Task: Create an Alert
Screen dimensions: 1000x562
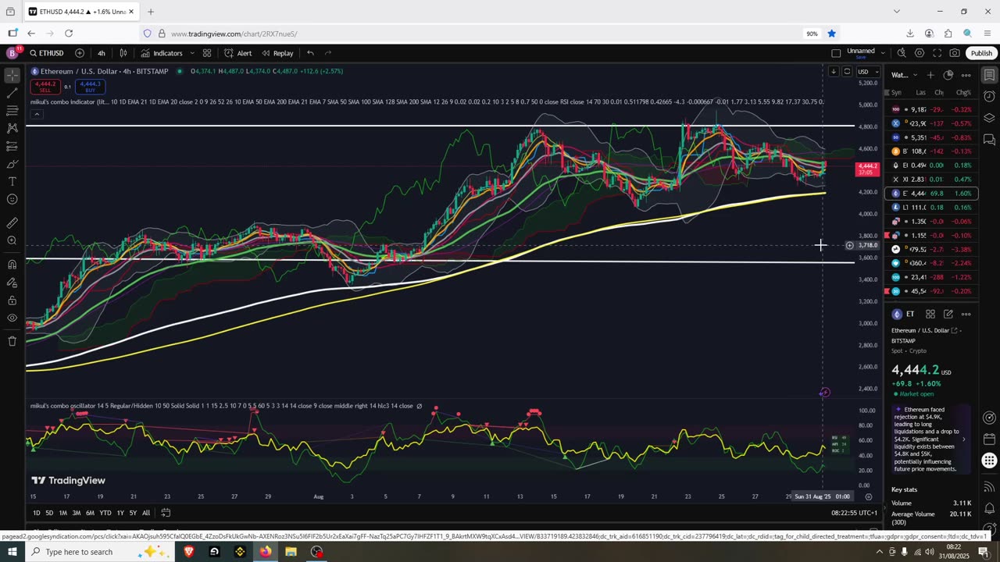Action: click(238, 53)
